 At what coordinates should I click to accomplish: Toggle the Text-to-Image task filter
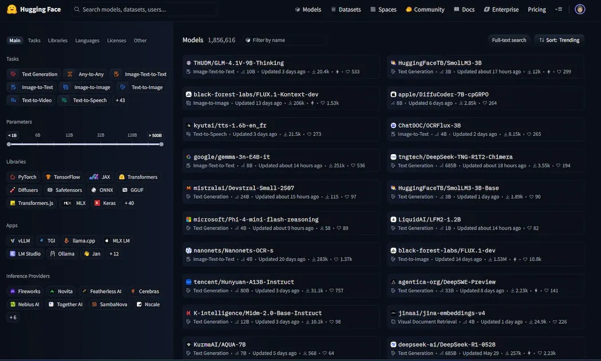[x=141, y=87]
